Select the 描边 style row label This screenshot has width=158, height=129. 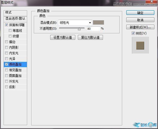click(x=12, y=42)
